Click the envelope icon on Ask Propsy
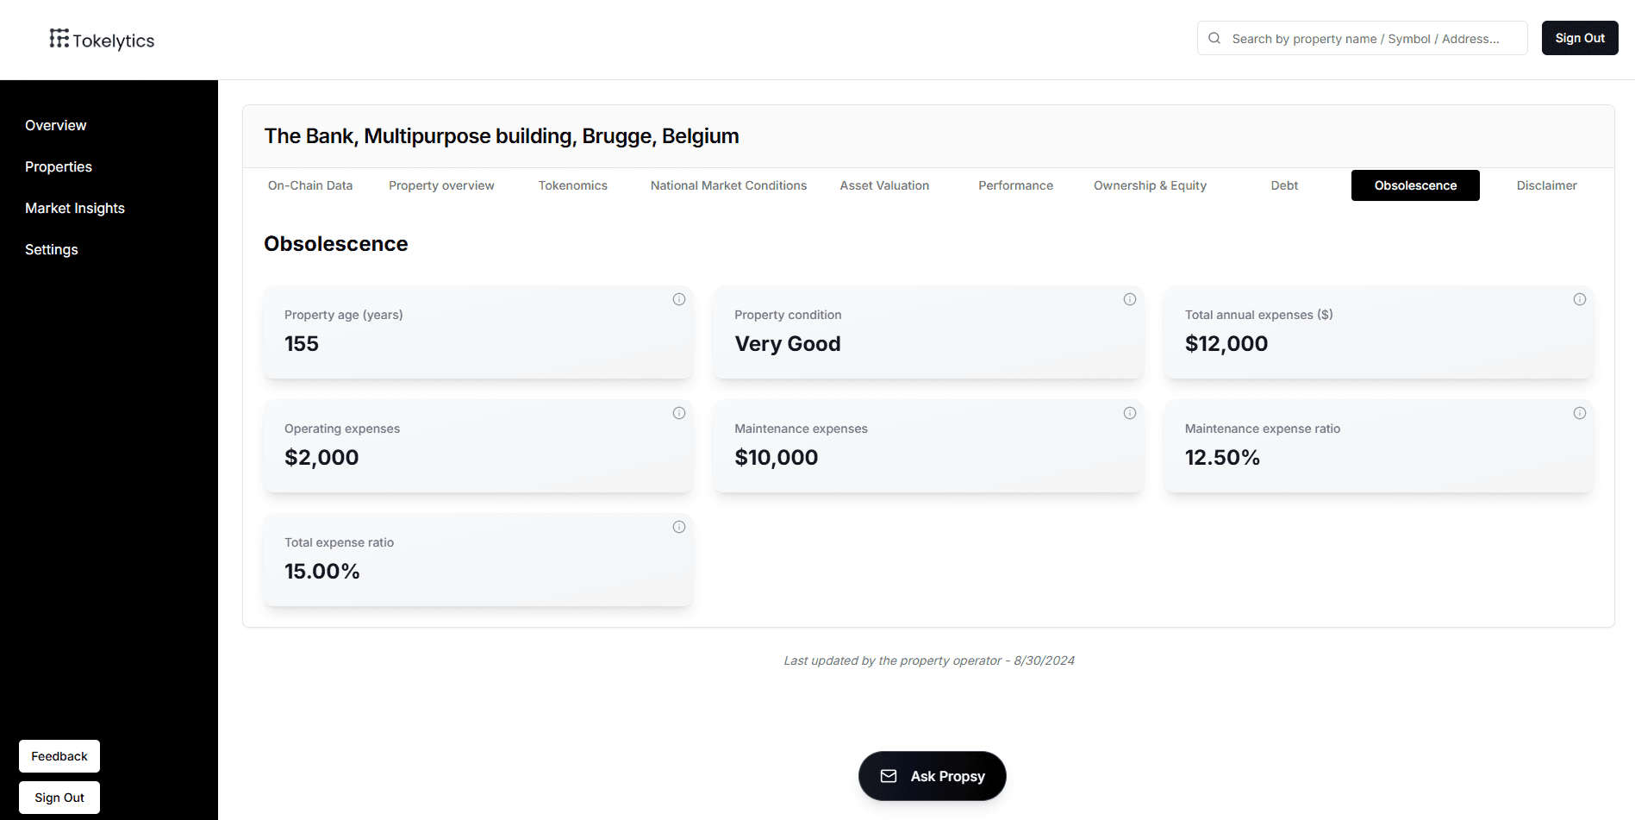Viewport: 1635px width, 820px height. pos(889,776)
